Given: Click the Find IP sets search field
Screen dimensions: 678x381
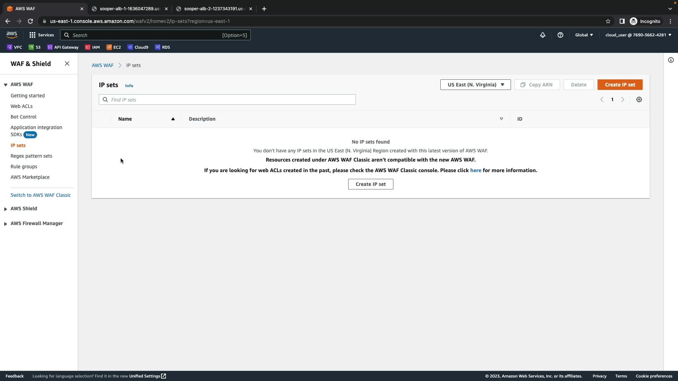Looking at the screenshot, I should coord(227,100).
